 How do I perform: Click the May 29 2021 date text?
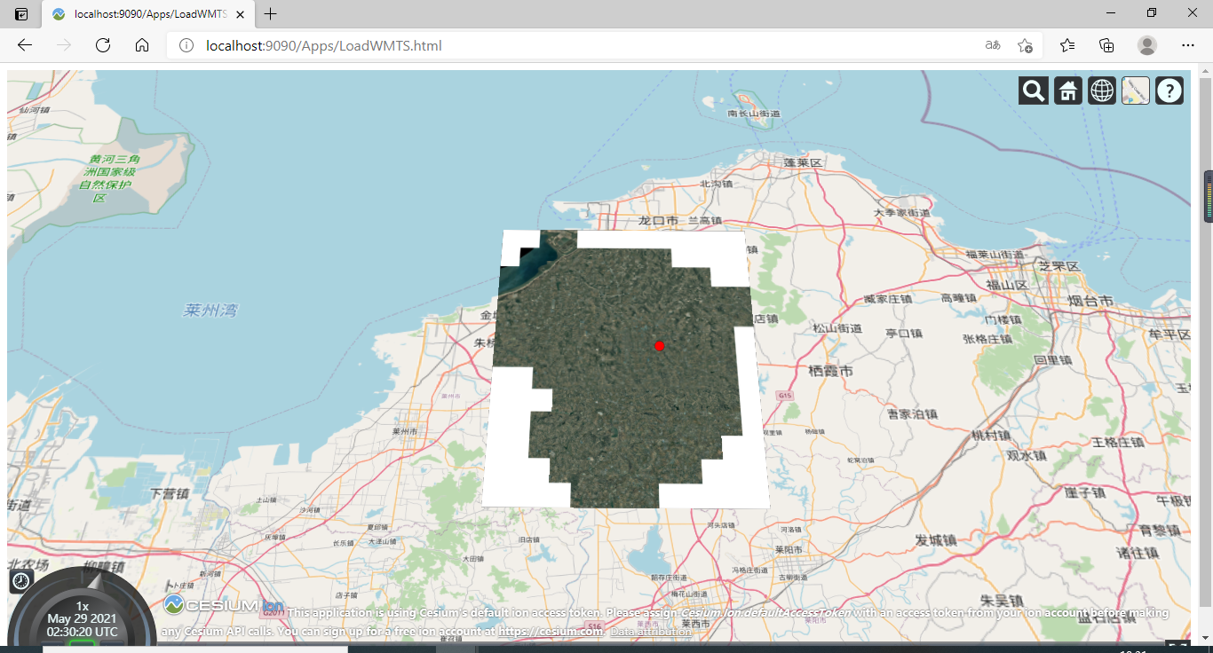pos(82,618)
